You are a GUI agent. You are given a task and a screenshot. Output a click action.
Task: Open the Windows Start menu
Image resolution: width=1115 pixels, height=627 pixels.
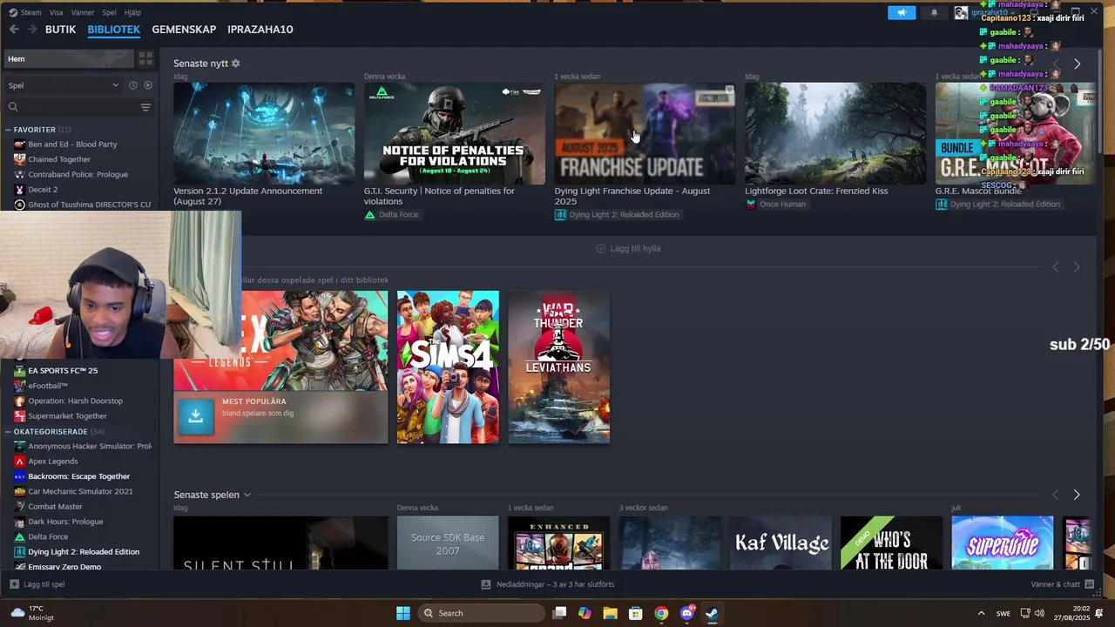click(402, 613)
